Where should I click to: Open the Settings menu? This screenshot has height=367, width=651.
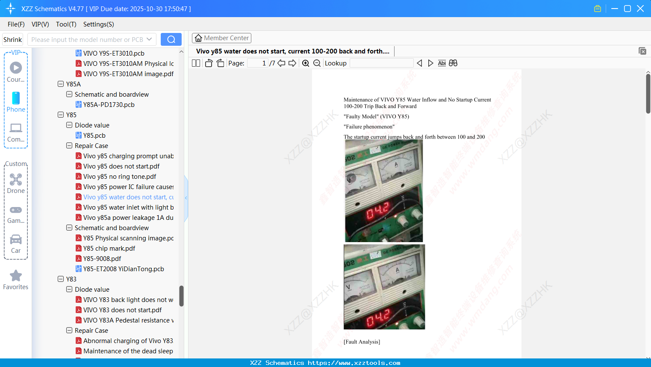click(98, 24)
